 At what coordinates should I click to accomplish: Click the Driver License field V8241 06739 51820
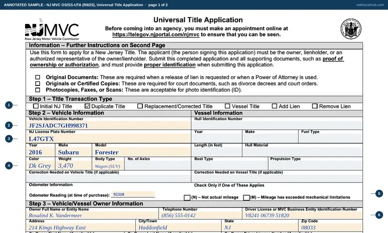pos(303,215)
